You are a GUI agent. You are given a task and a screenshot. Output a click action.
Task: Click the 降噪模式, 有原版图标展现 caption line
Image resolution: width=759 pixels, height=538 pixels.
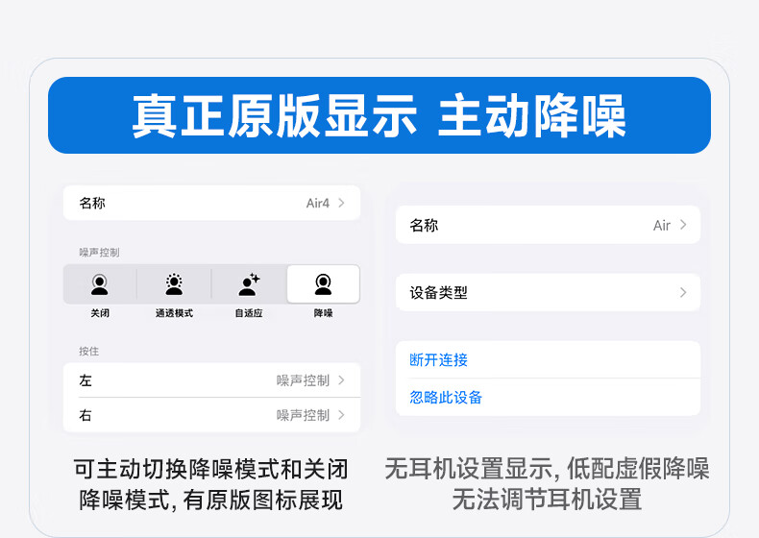click(x=211, y=500)
